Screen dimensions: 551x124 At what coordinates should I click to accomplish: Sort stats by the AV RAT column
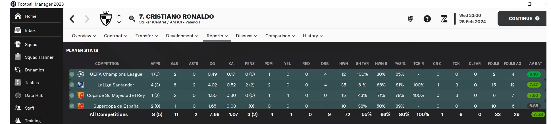click(x=535, y=64)
